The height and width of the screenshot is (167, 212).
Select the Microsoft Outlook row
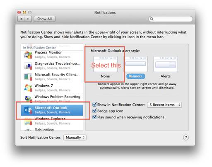(x=52, y=110)
